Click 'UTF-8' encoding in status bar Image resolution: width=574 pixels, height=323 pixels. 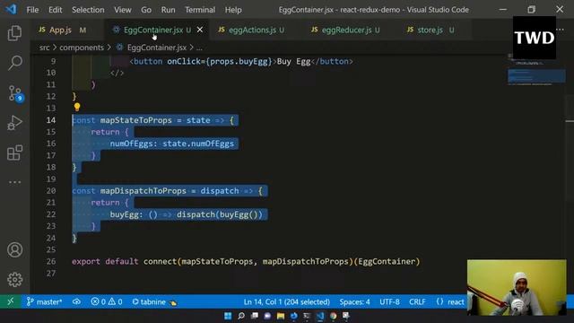click(389, 301)
